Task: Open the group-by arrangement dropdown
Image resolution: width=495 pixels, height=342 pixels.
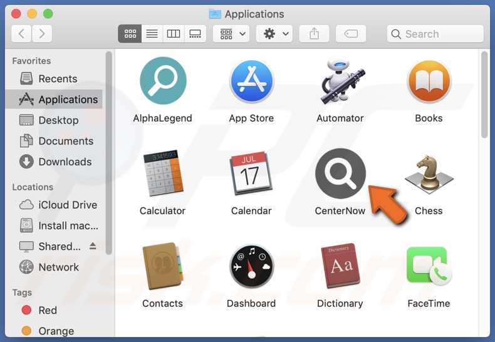Action: point(231,34)
